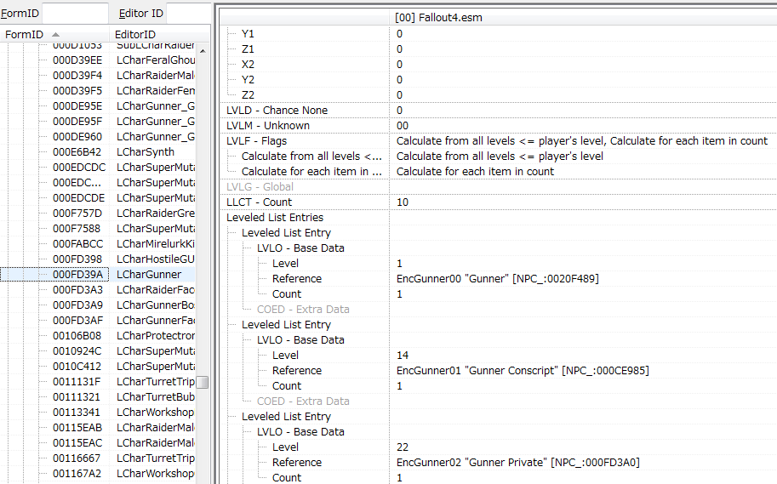Select the LVLF - Flags row
The image size is (777, 484).
point(498,141)
